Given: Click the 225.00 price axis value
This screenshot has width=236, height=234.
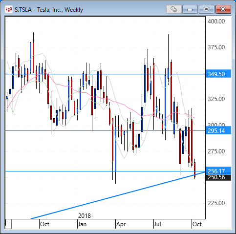Looking at the screenshot, I should 216,203.
